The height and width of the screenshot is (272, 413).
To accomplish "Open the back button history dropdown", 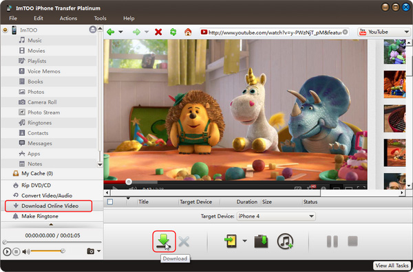I will click(120, 32).
